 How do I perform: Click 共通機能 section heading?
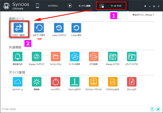15,47
